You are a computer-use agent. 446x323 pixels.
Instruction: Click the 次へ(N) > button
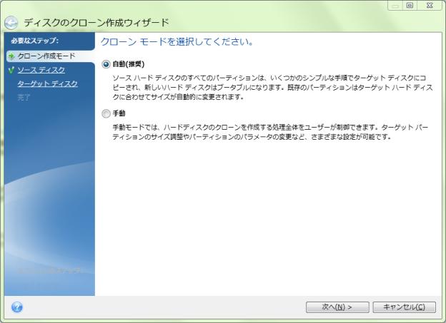[x=337, y=307]
